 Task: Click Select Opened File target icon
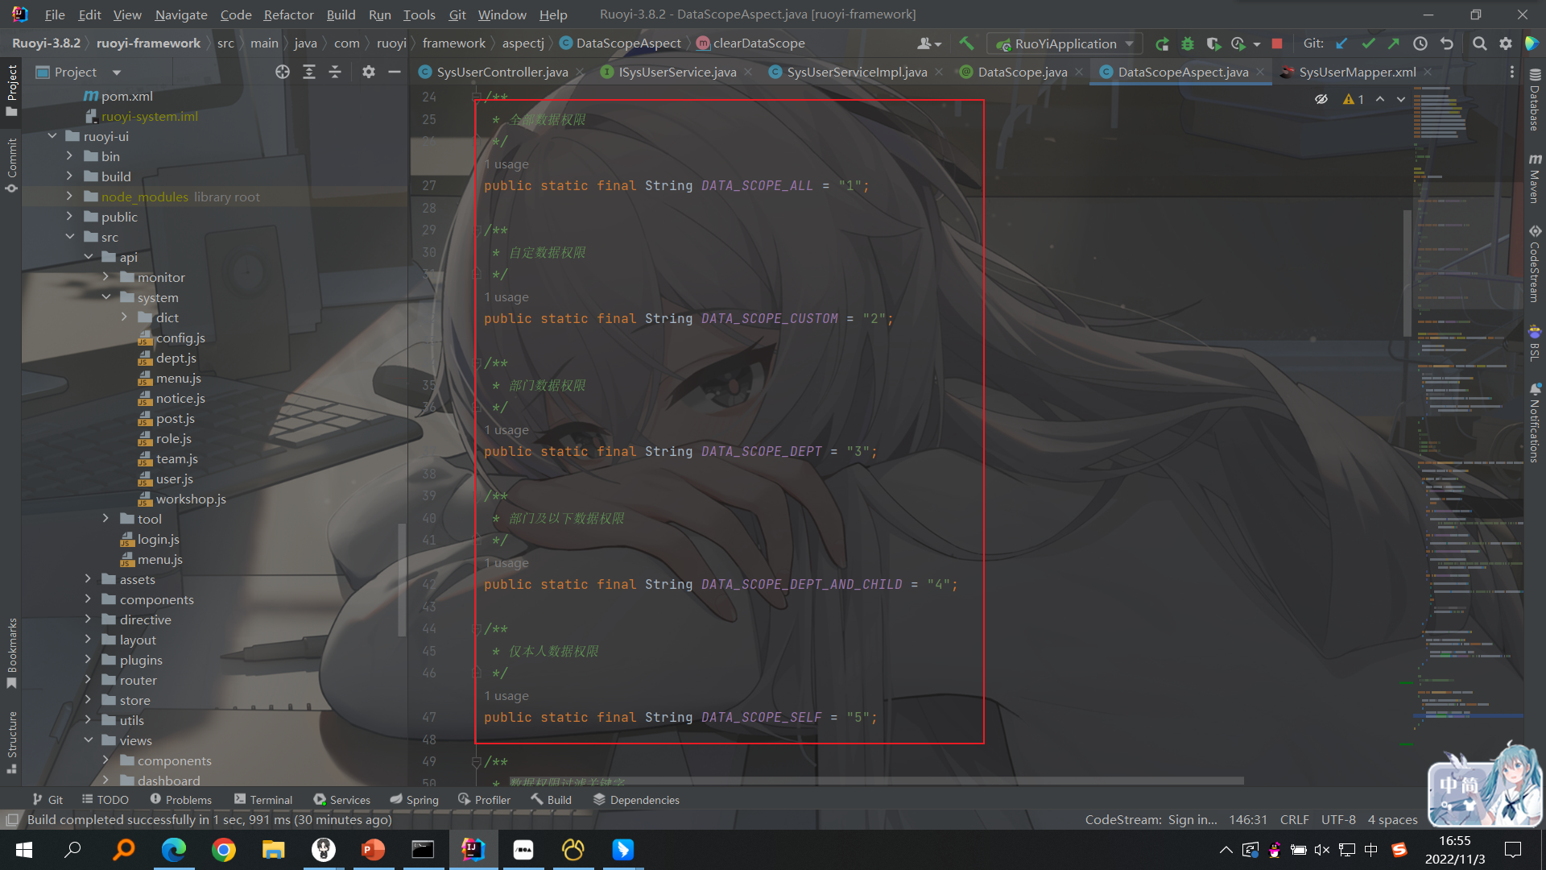point(282,72)
